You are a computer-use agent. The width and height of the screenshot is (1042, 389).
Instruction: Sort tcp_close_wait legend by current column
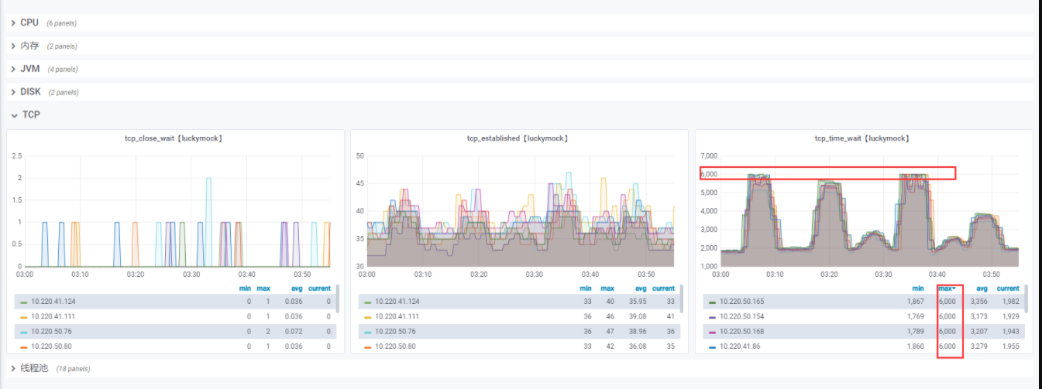pyautogui.click(x=319, y=288)
